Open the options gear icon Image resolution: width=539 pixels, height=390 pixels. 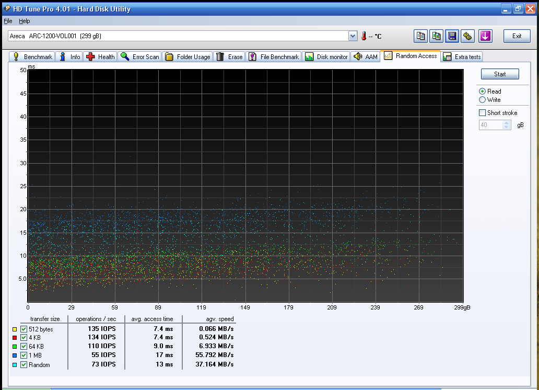point(468,36)
